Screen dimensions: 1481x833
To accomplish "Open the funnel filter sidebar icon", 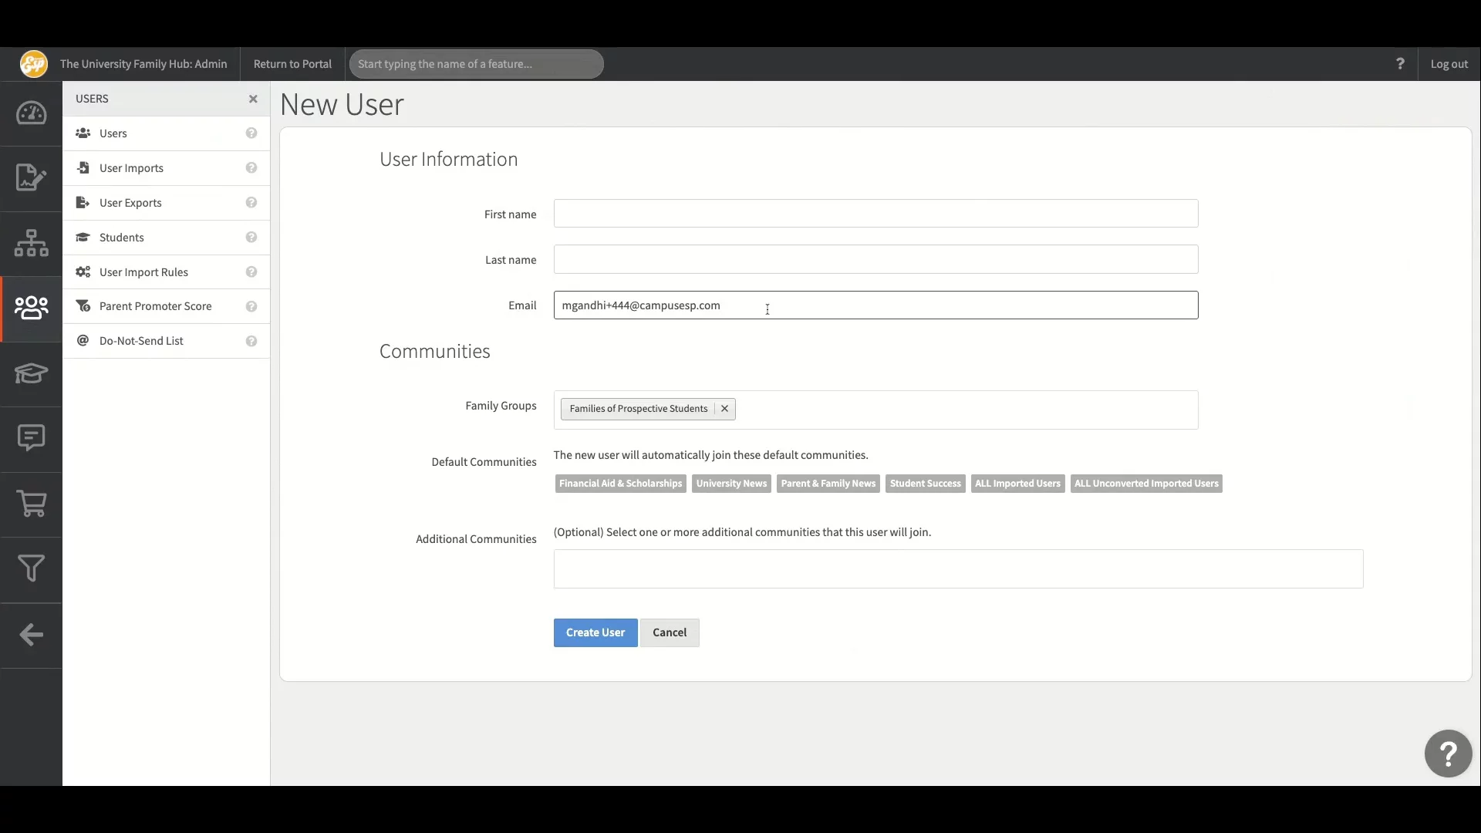I will tap(31, 568).
